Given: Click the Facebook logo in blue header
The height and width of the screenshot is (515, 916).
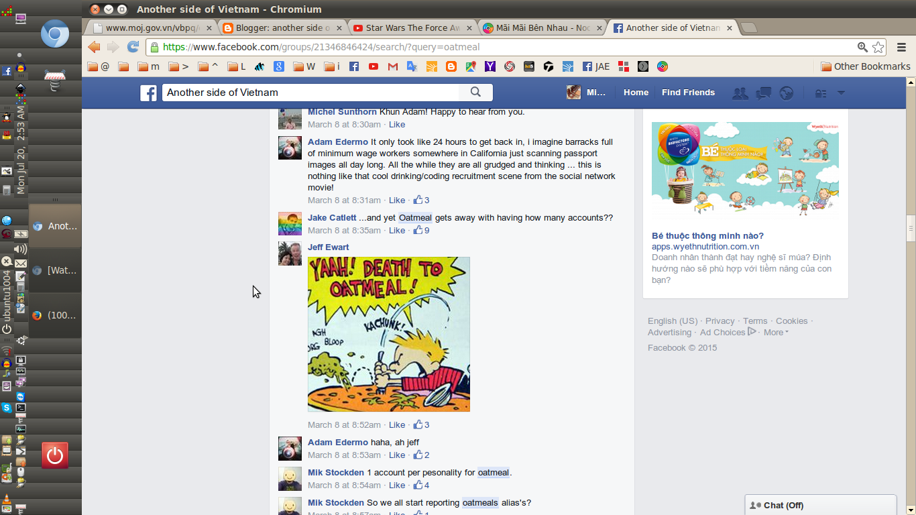Looking at the screenshot, I should pos(148,93).
